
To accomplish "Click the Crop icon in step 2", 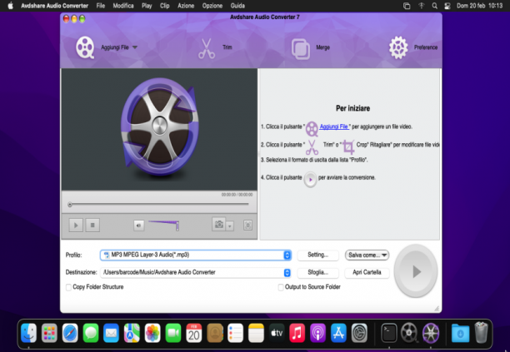I will tap(348, 147).
